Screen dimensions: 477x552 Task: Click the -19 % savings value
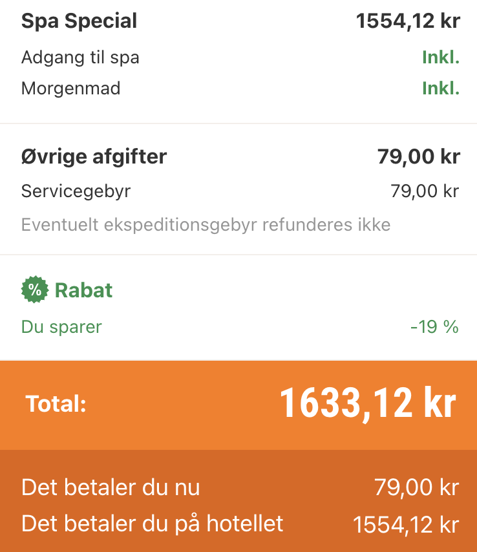tap(434, 327)
